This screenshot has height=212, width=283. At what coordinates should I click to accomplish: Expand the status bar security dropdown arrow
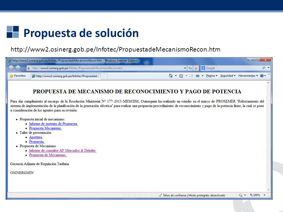pyautogui.click(x=245, y=195)
